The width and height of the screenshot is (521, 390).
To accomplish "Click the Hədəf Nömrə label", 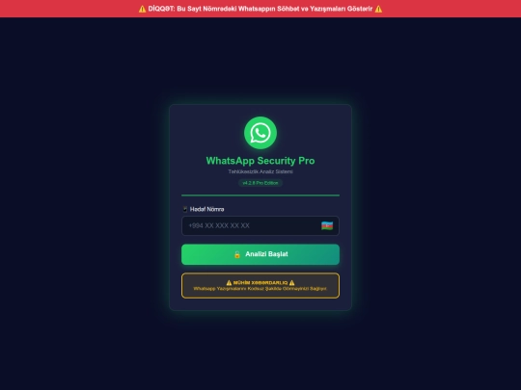I will click(206, 209).
